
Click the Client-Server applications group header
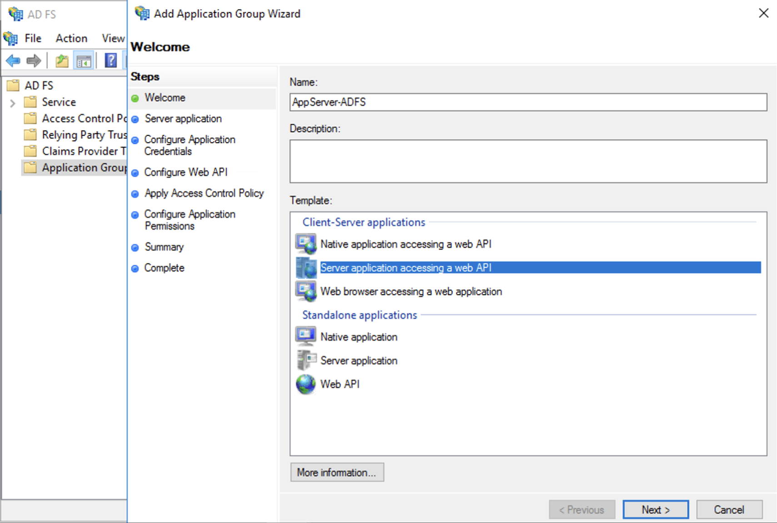364,222
